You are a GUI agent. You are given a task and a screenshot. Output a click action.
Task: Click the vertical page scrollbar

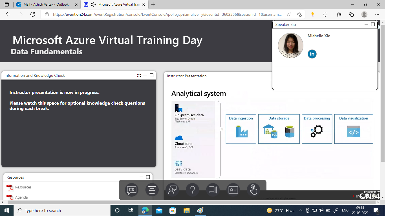click(x=383, y=93)
